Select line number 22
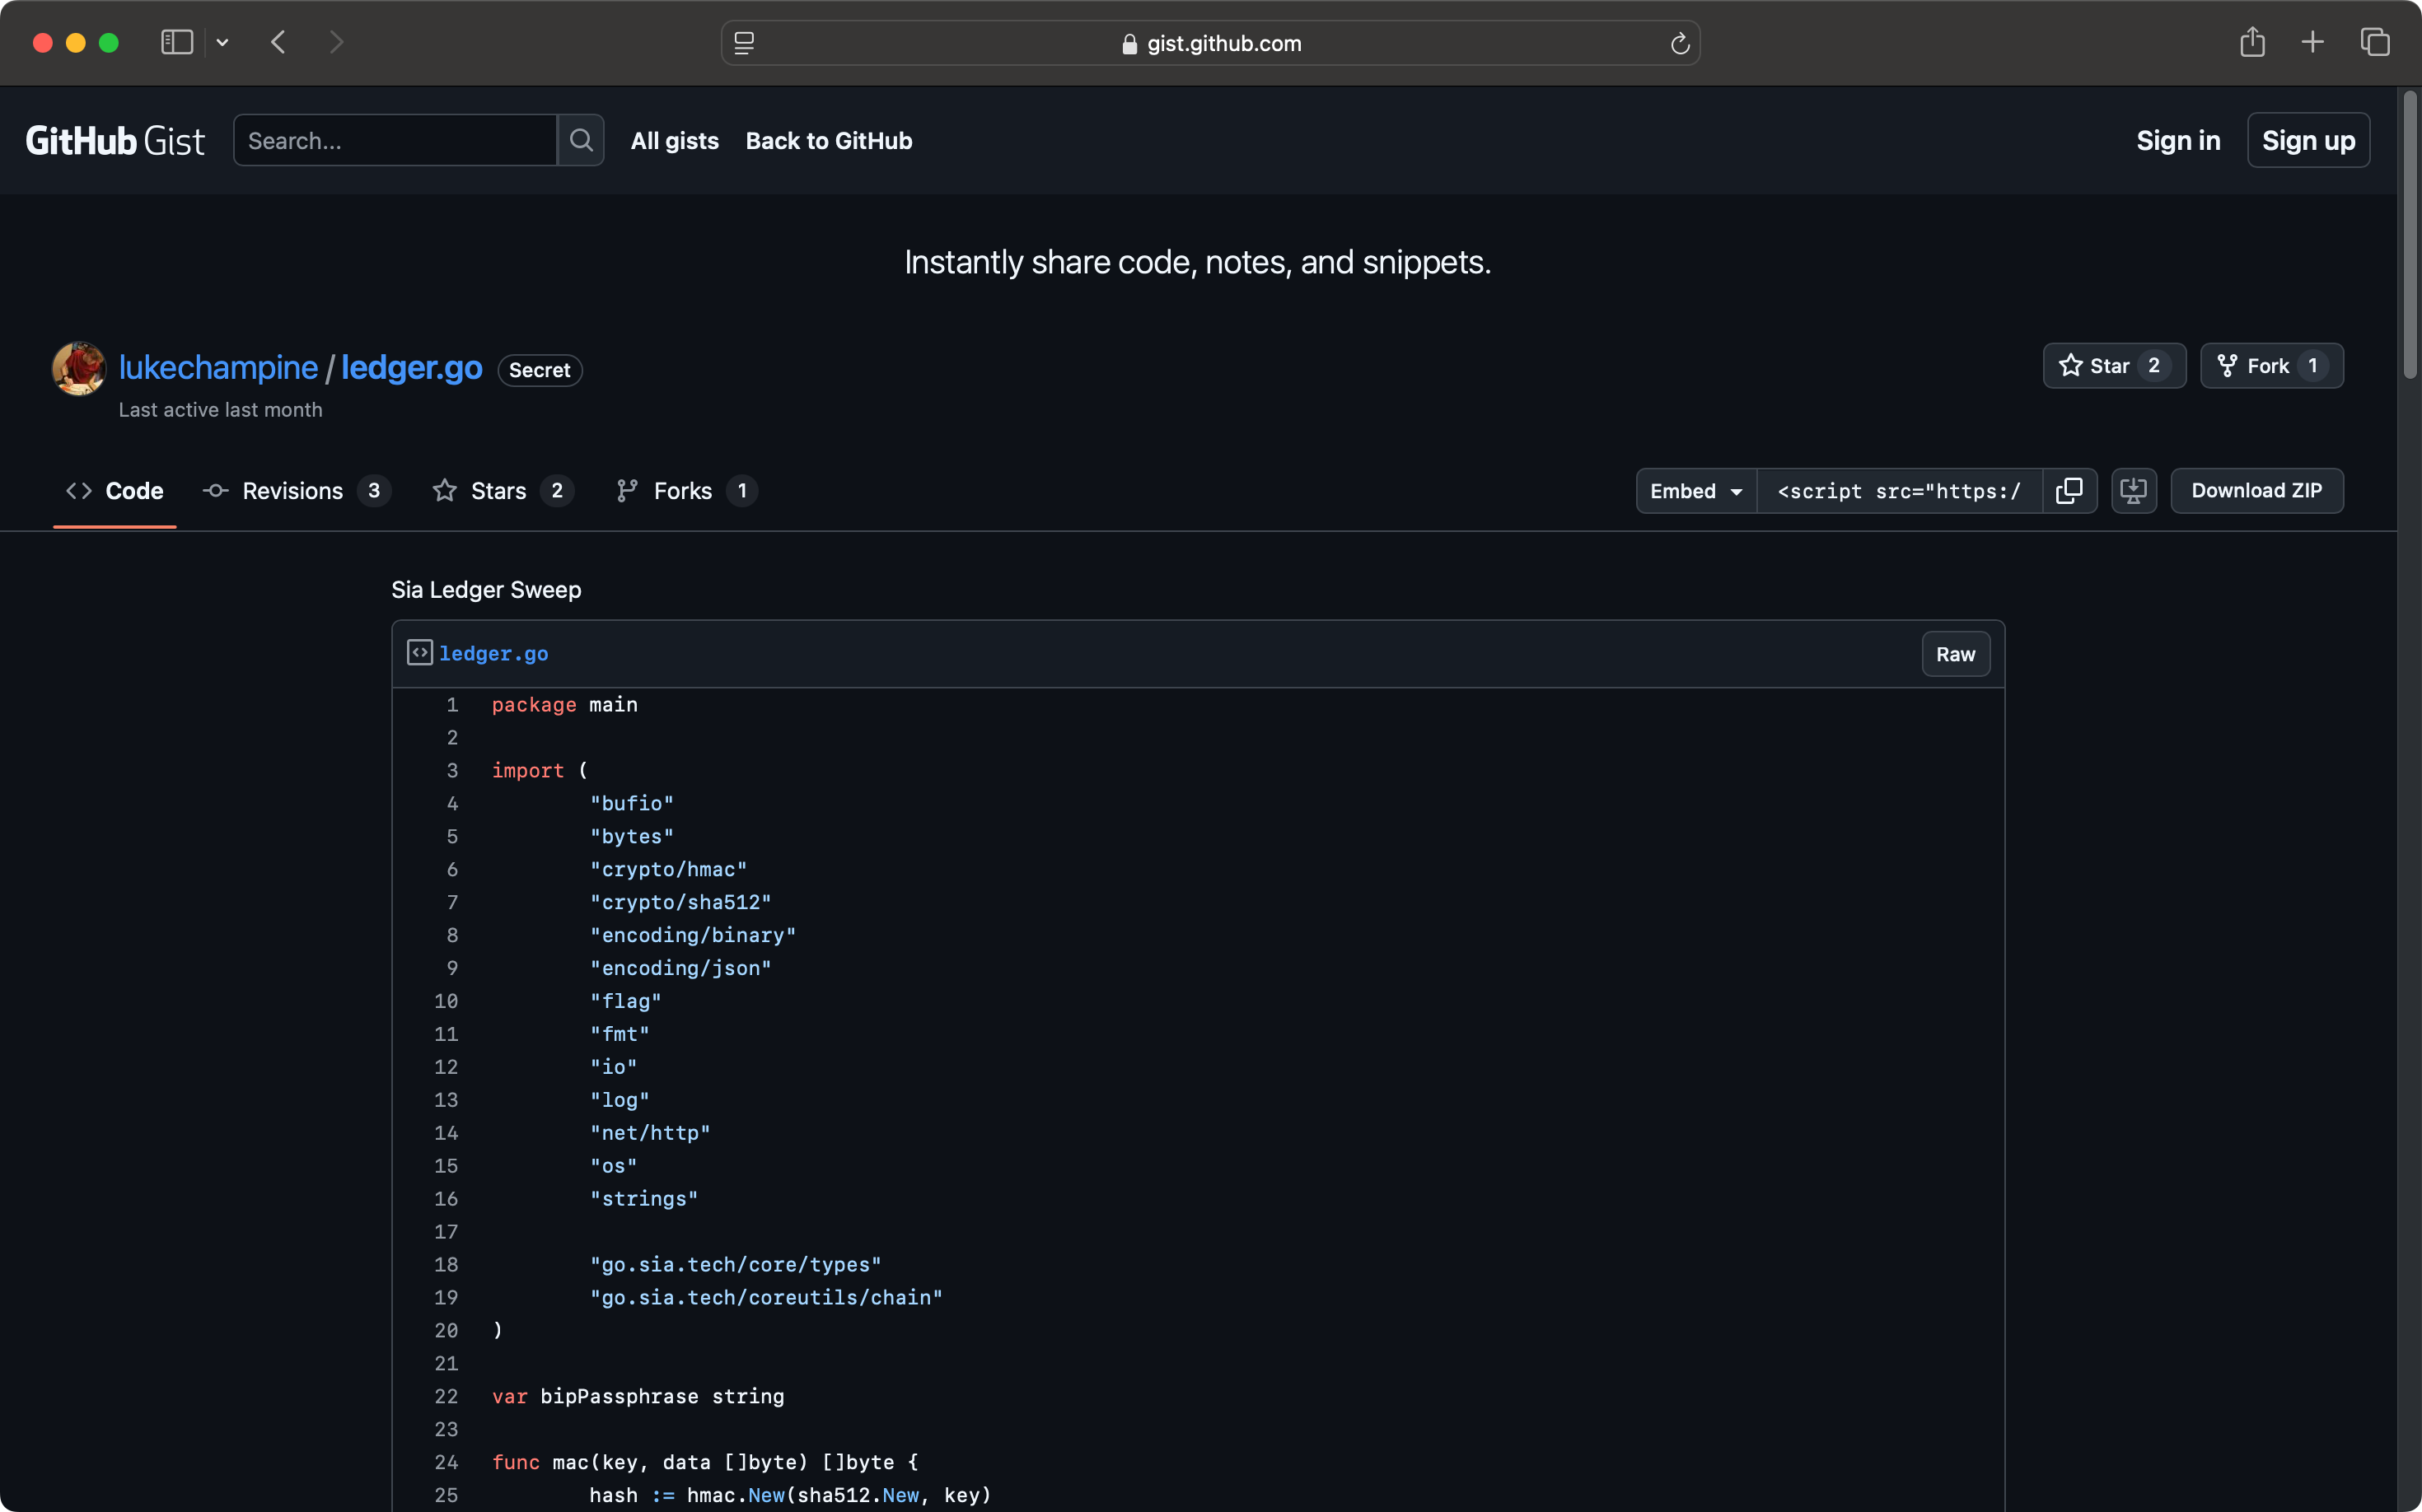 pos(445,1396)
